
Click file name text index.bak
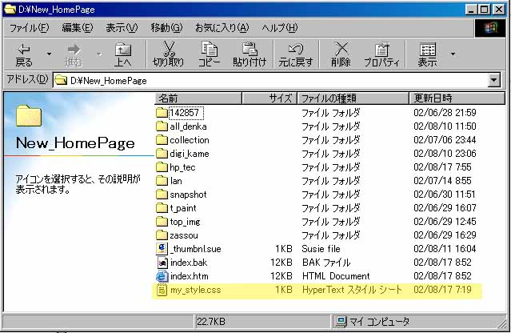point(189,263)
